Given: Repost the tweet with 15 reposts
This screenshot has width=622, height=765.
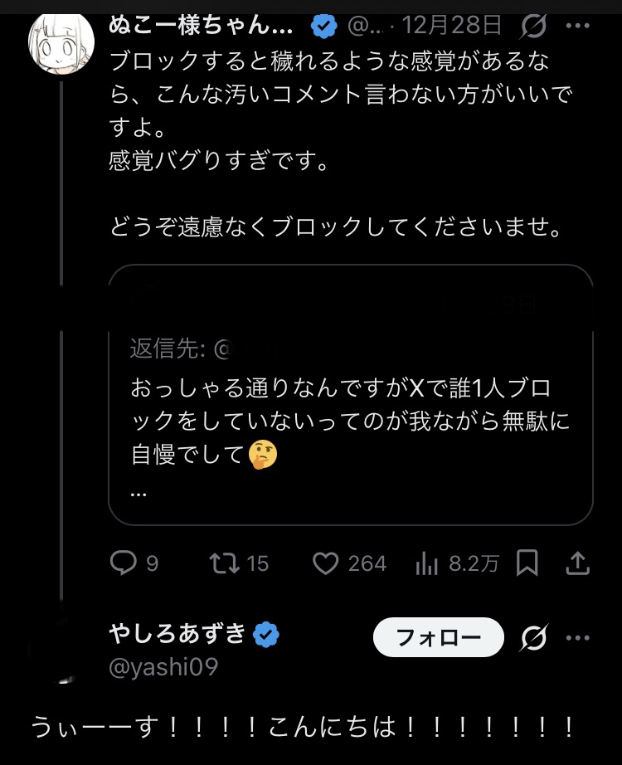Looking at the screenshot, I should 222,564.
